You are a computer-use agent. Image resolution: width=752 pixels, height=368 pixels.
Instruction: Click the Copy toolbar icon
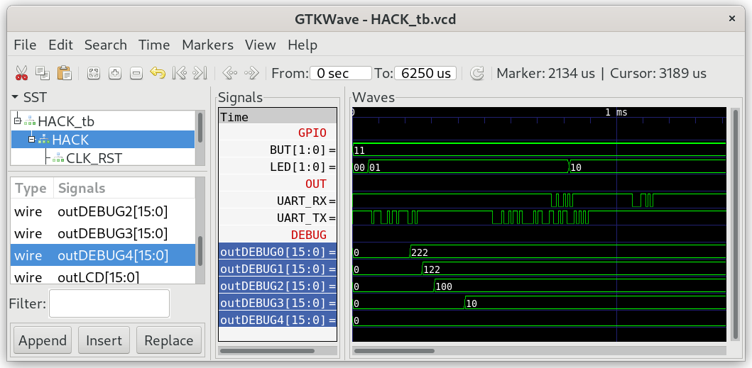pyautogui.click(x=43, y=73)
